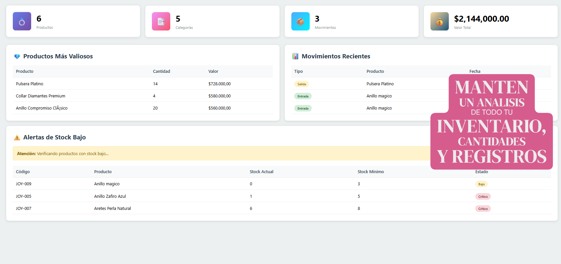Screen dimensions: 561x264
Task: Click the chart icon beside Movimientos Recientes
Action: (295, 56)
